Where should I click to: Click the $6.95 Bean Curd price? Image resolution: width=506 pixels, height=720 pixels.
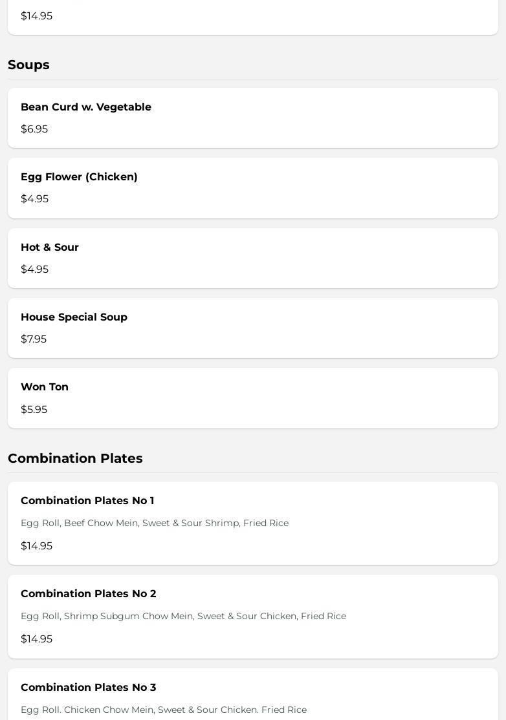point(34,129)
